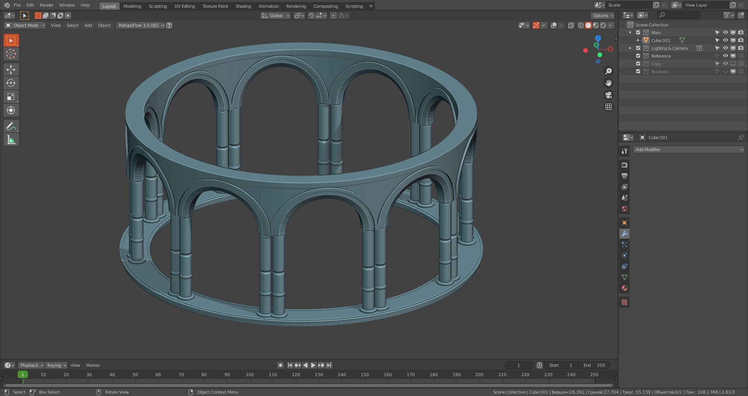Viewport: 748px width, 396px height.
Task: Select the Scale tool in the toolbar
Action: [x=11, y=97]
